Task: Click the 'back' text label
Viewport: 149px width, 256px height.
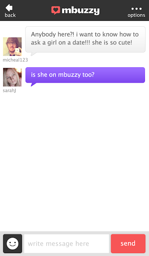Action: click(x=10, y=15)
